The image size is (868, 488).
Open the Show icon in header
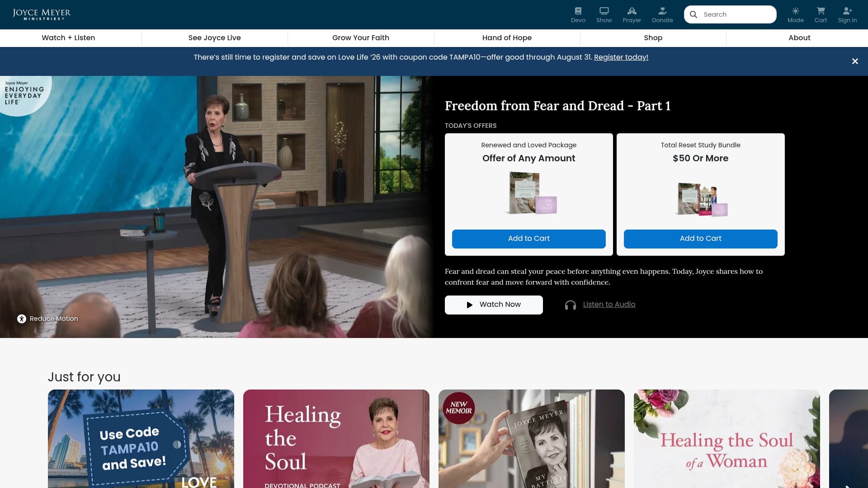coord(604,15)
